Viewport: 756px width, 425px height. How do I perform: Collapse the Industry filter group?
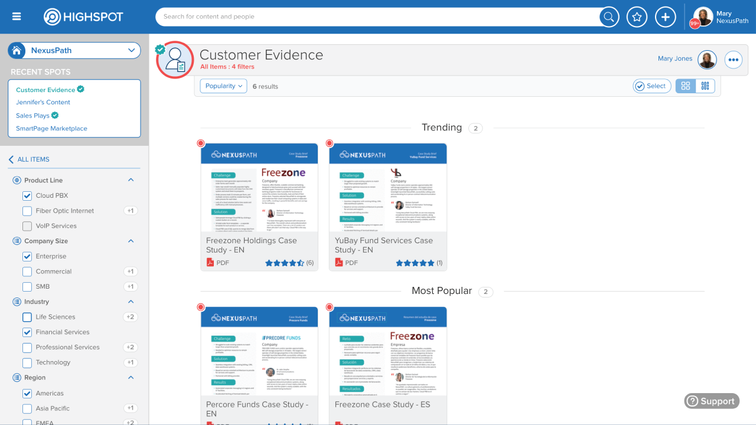[131, 302]
